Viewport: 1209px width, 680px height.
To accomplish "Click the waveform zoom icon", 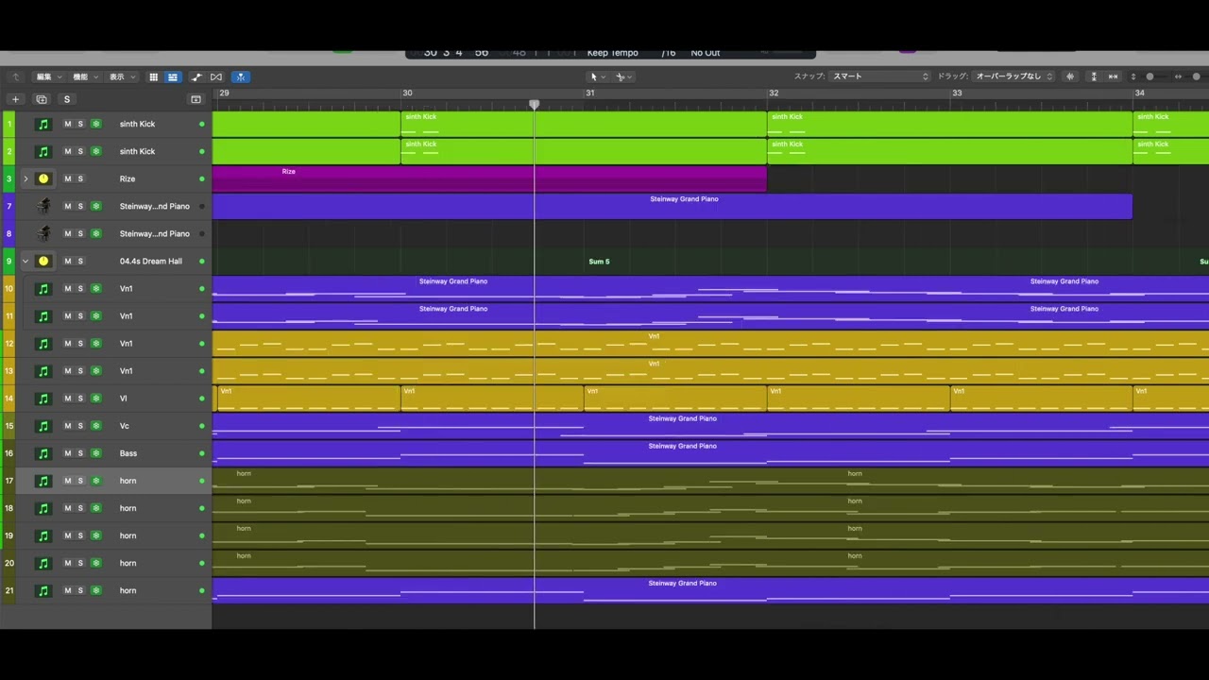I will tap(1070, 76).
